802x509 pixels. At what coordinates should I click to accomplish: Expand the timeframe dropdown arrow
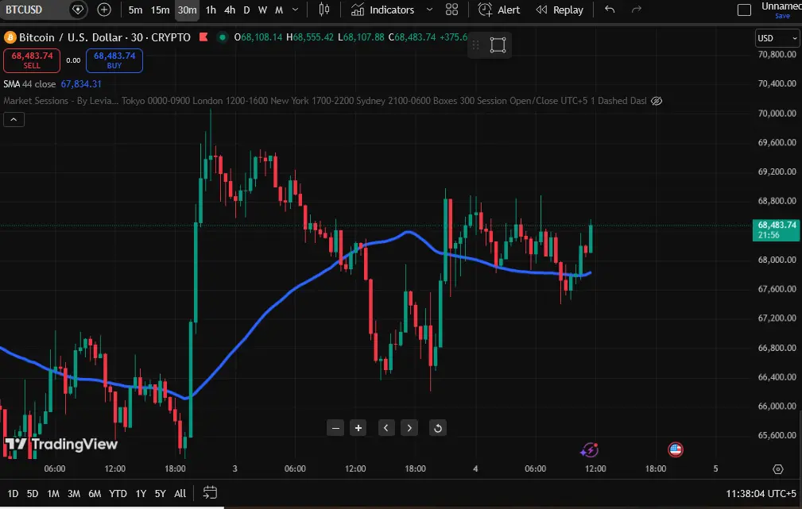tap(295, 10)
